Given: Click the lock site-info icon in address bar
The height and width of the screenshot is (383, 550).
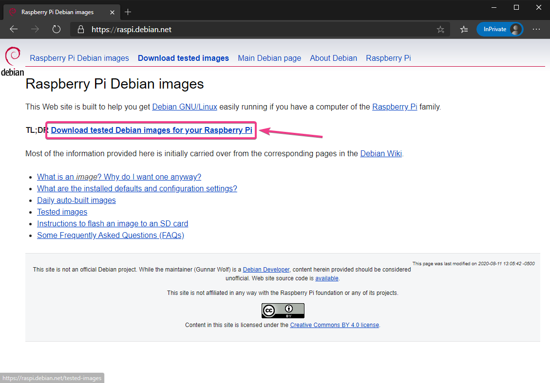Looking at the screenshot, I should point(81,30).
